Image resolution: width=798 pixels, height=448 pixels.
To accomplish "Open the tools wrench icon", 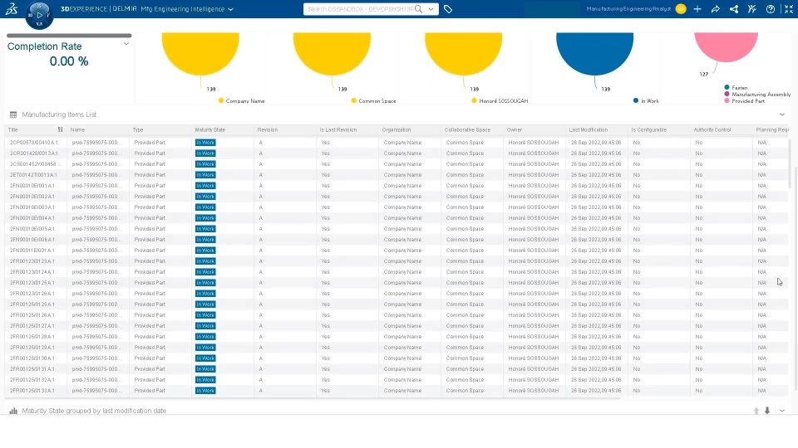I will 752,9.
